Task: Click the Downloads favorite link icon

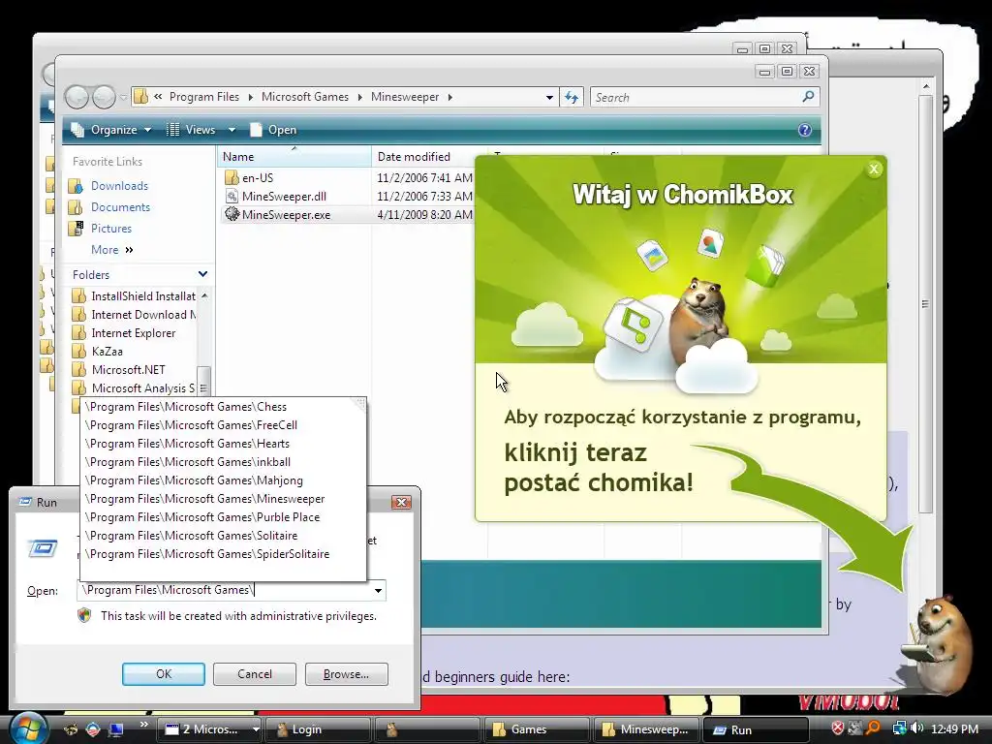Action: tap(76, 185)
